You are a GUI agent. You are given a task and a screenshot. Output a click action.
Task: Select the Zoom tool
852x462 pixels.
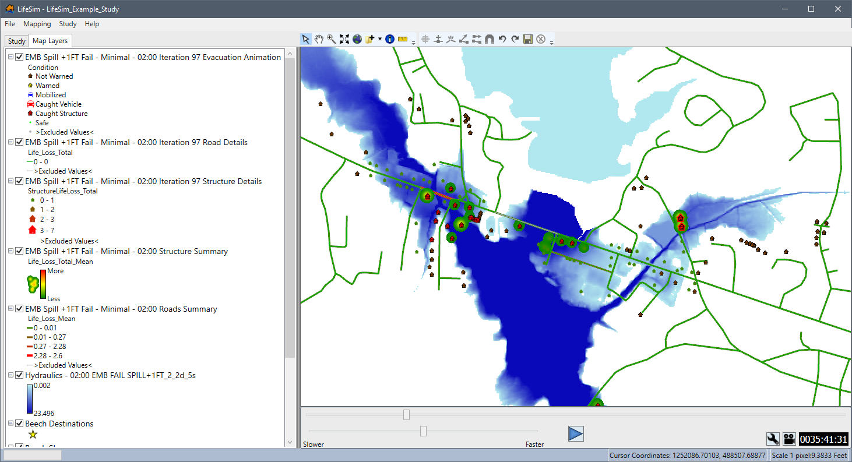[330, 39]
